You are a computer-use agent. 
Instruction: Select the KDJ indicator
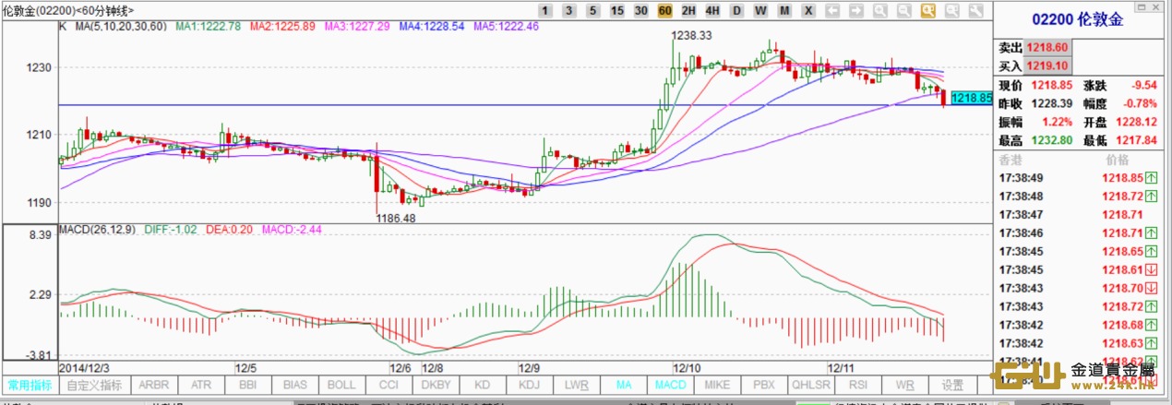coord(529,385)
